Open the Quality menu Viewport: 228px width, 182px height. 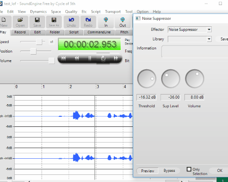pos(71,12)
